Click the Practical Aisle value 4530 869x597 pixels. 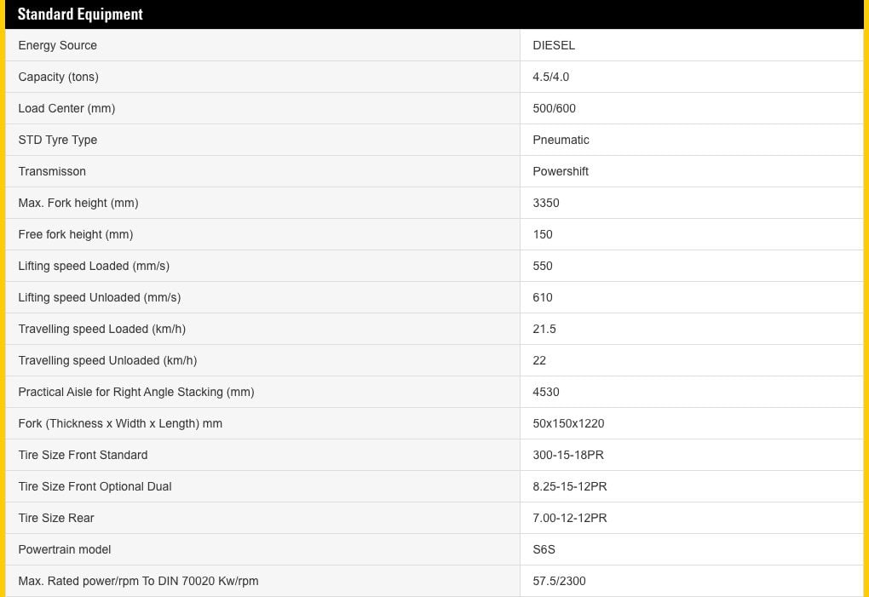(x=546, y=392)
